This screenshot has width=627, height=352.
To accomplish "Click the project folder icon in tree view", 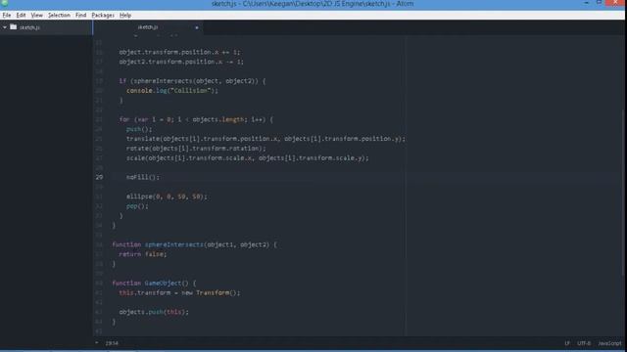I will 13,27.
